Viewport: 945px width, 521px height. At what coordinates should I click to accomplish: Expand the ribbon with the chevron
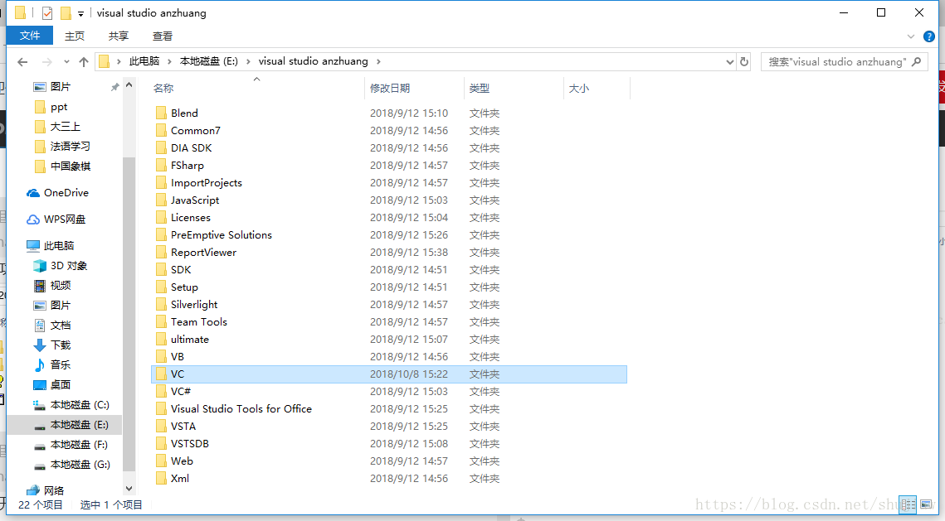(911, 36)
